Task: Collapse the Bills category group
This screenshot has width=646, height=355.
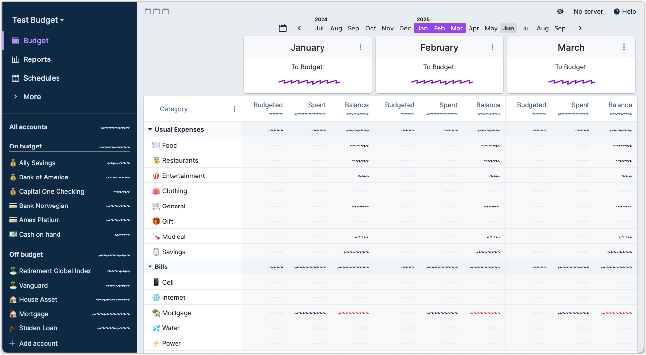Action: point(150,267)
